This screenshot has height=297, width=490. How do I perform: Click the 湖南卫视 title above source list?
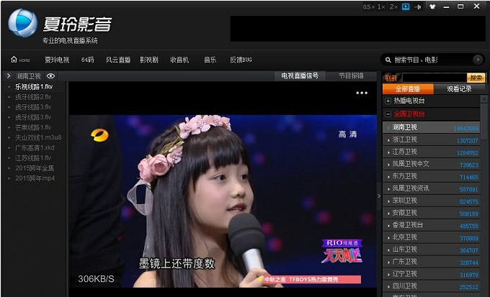[28, 76]
